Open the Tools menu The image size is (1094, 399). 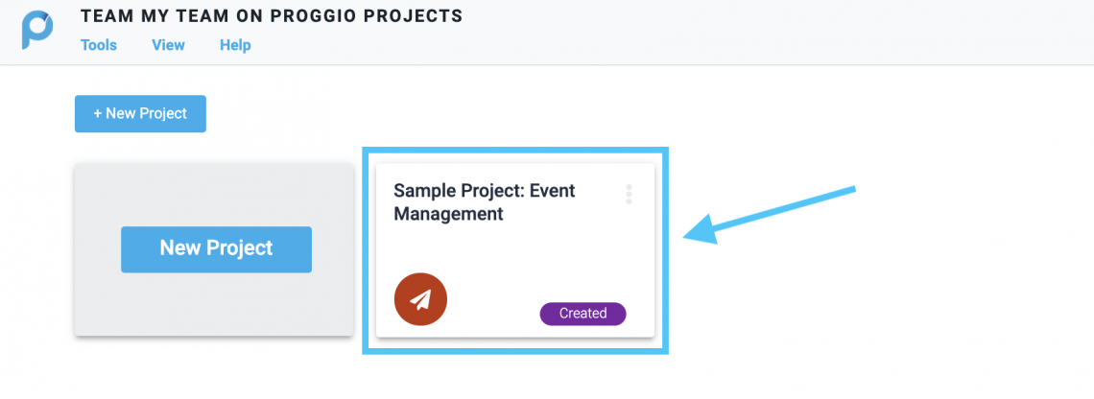pos(99,45)
